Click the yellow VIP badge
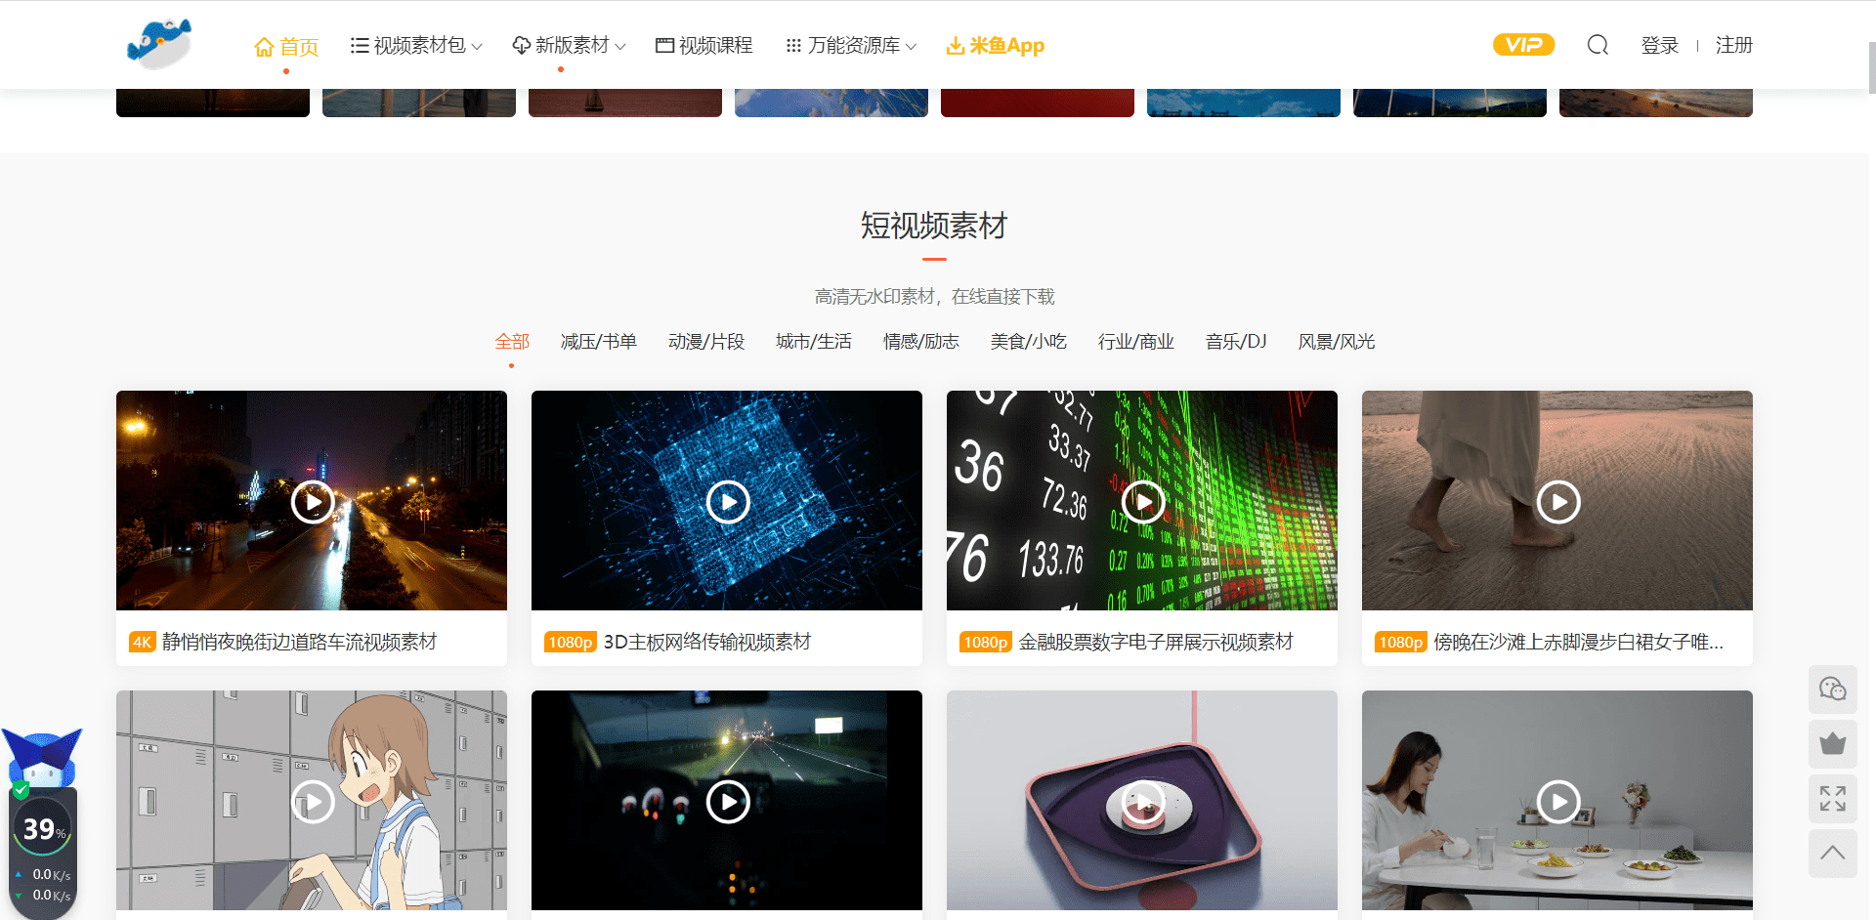Screen dimensions: 1876x920 tap(1523, 45)
